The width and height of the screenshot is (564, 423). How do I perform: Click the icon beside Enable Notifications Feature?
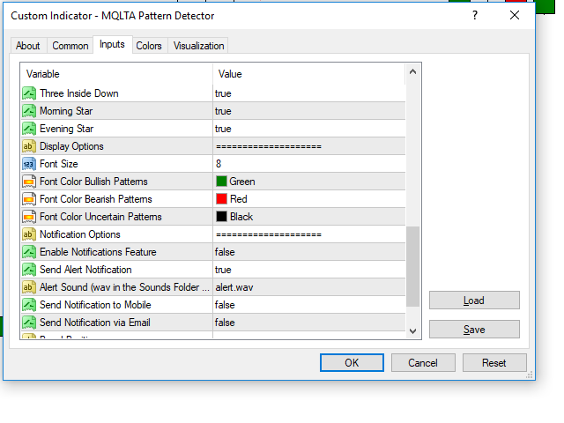[29, 252]
